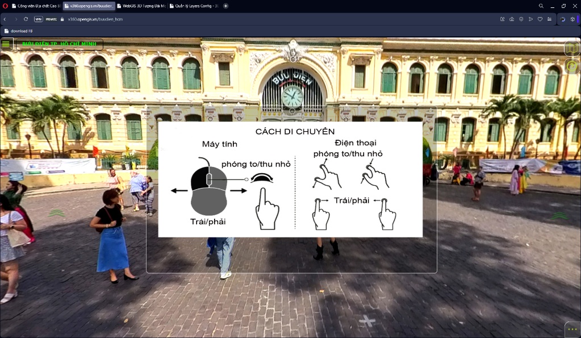581x338 pixels.
Task: Toggle the VPN badge in address bar
Action: (39, 19)
